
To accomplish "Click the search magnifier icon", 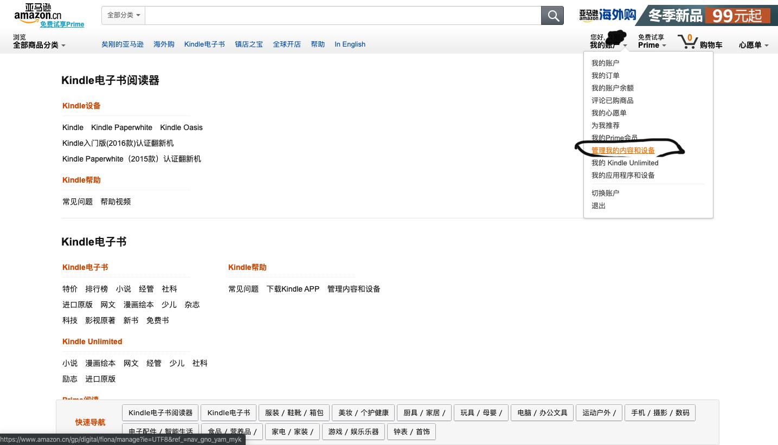I will [552, 15].
